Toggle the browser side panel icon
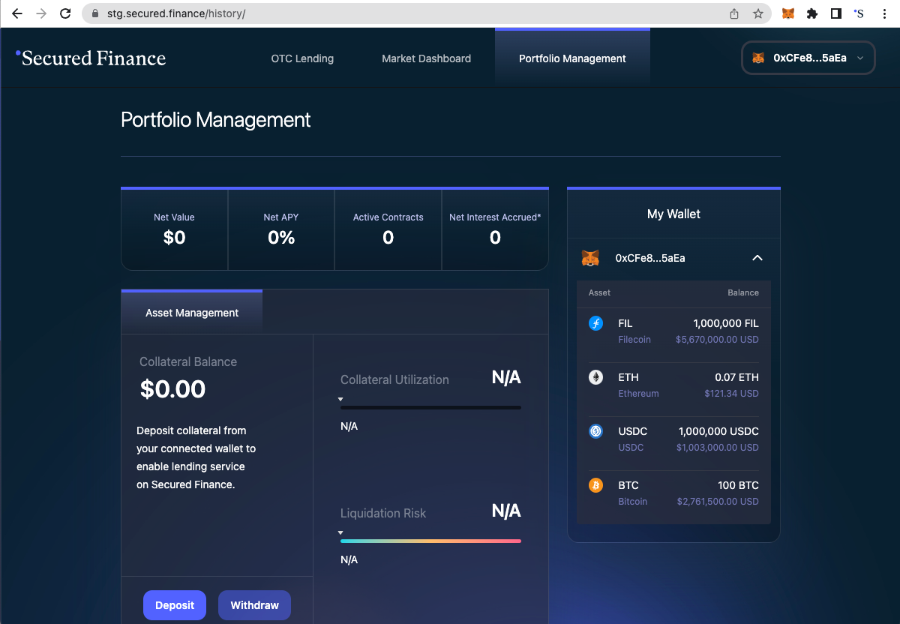 (836, 13)
